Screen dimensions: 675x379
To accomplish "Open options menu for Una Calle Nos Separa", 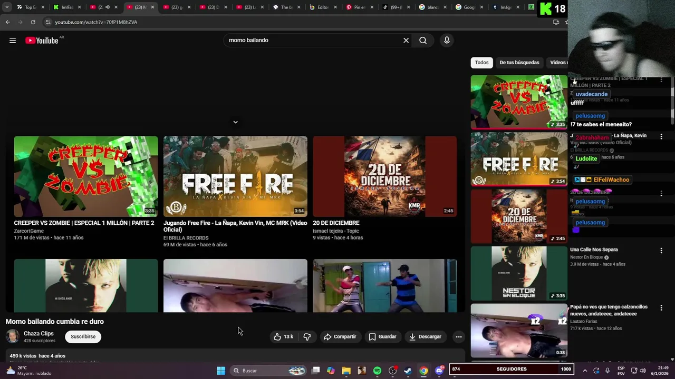I will click(x=661, y=251).
